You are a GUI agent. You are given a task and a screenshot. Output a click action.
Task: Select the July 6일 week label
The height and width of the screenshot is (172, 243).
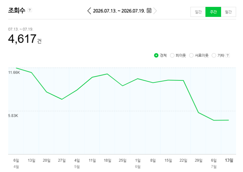click(214, 160)
